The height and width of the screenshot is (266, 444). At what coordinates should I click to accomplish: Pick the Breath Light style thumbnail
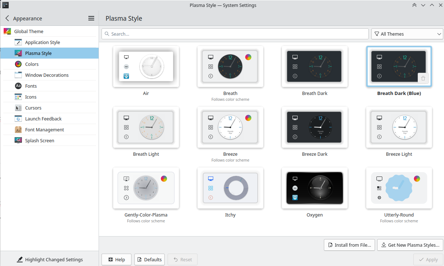146,127
